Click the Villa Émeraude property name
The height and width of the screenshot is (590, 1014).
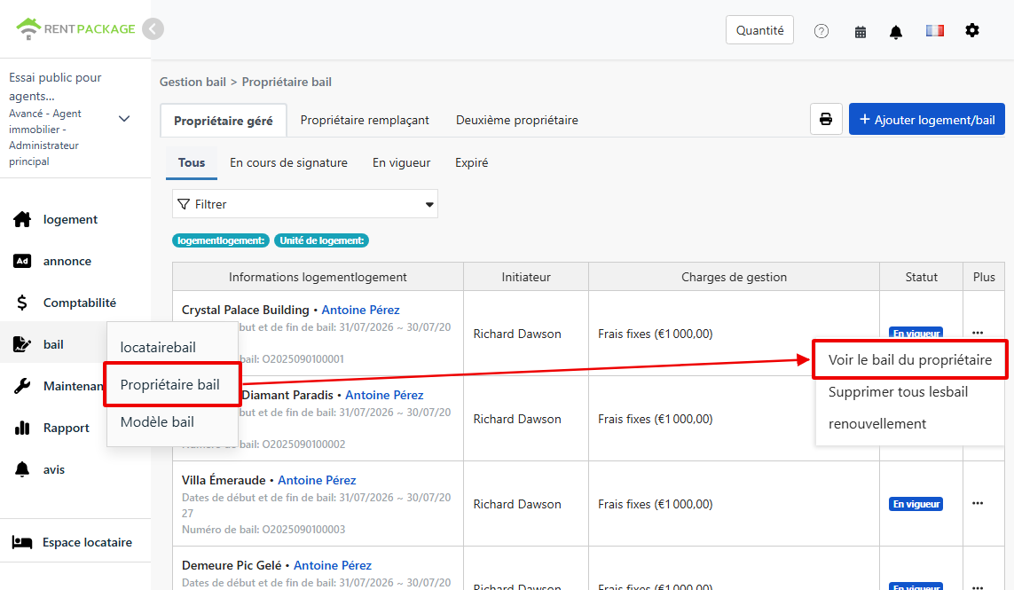click(224, 480)
